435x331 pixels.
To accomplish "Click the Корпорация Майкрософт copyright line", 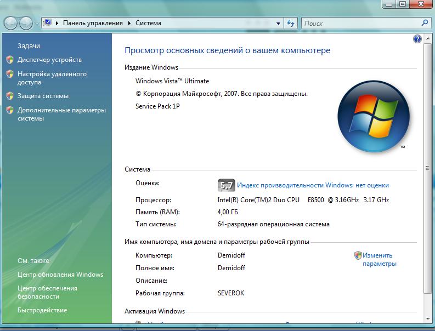I will 222,94.
